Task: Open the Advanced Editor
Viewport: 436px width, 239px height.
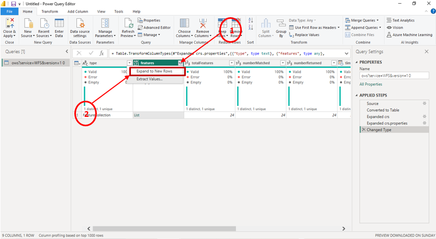Action: pos(156,28)
